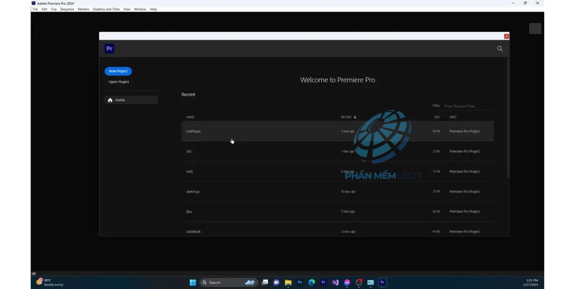Open Task View on the taskbar
Viewport: 575px width, 289px height.
(265, 282)
